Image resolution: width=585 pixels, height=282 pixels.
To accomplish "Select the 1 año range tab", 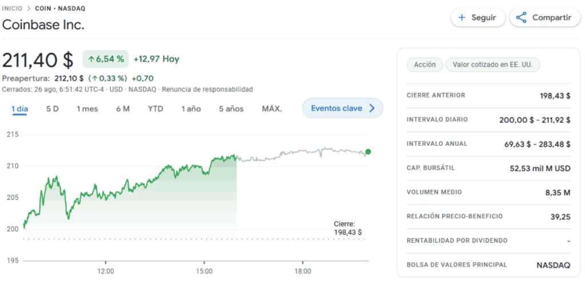I will (191, 109).
